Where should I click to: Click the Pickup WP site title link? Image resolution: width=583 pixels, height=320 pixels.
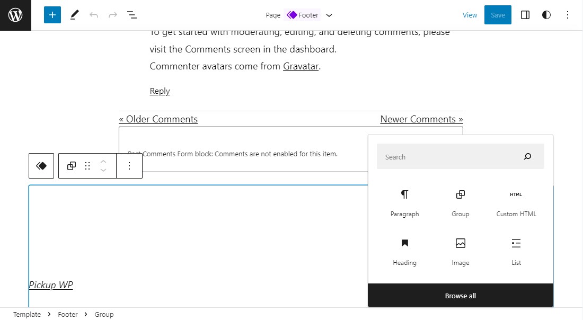(x=51, y=285)
